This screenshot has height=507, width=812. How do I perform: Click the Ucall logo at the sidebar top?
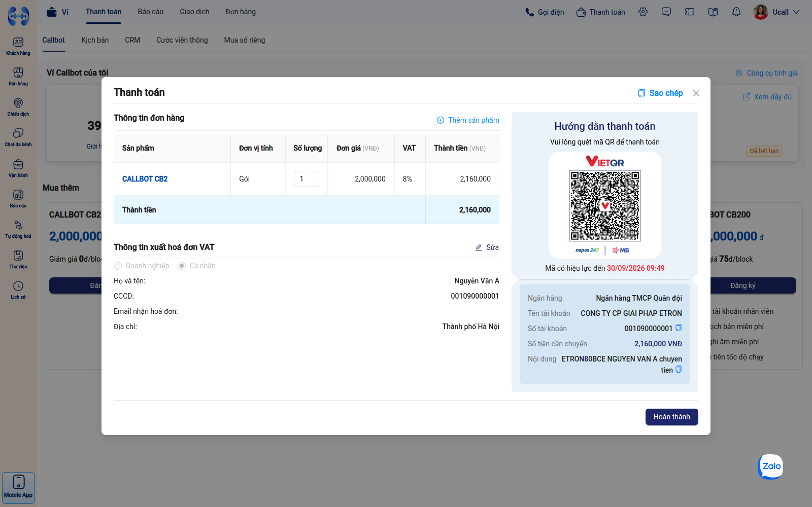click(18, 16)
